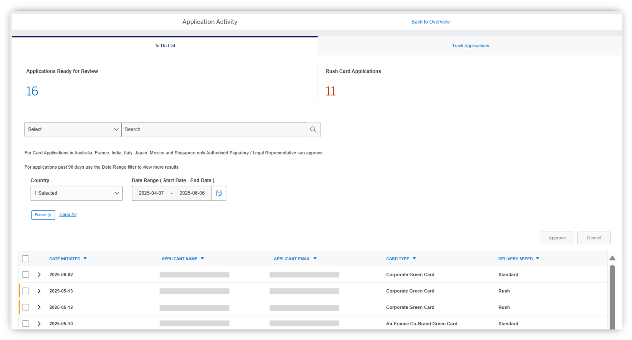
Task: Select the To Do List tab
Action: point(165,46)
